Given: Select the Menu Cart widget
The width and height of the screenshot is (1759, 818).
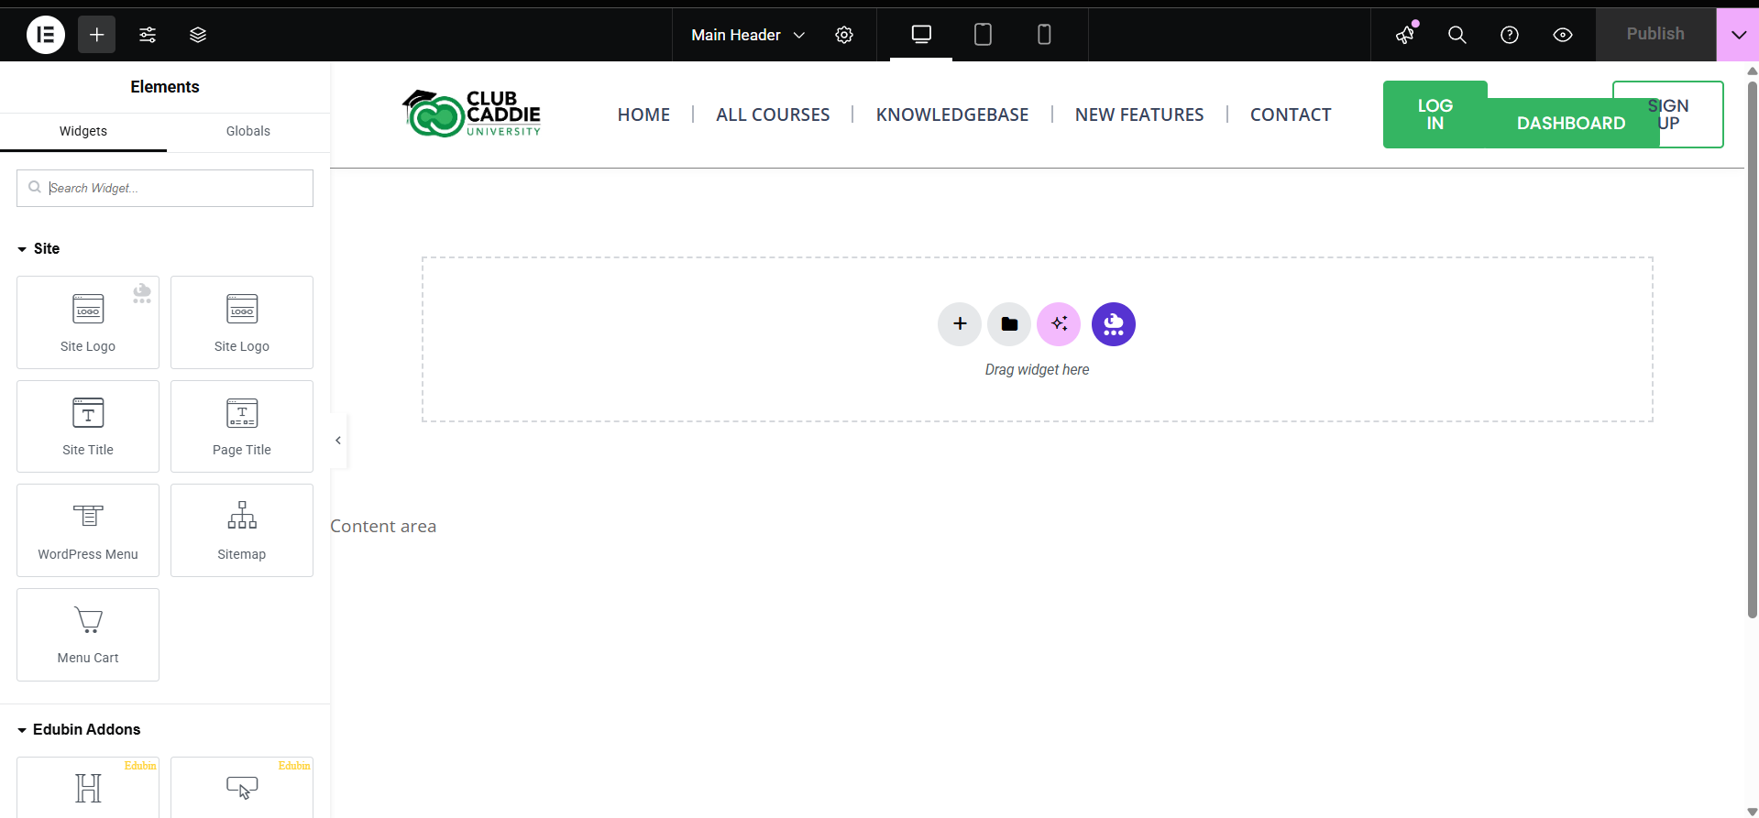Looking at the screenshot, I should tap(88, 635).
